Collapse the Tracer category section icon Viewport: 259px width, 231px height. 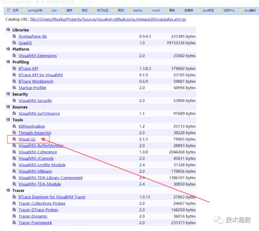[x=8, y=190]
